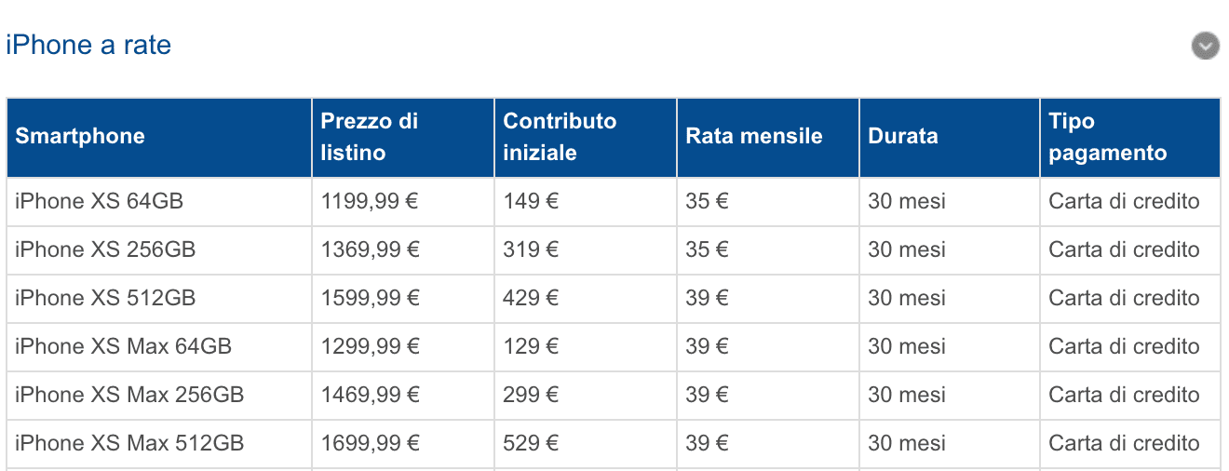Click the iPhone XS Max 512GB cell

159,443
